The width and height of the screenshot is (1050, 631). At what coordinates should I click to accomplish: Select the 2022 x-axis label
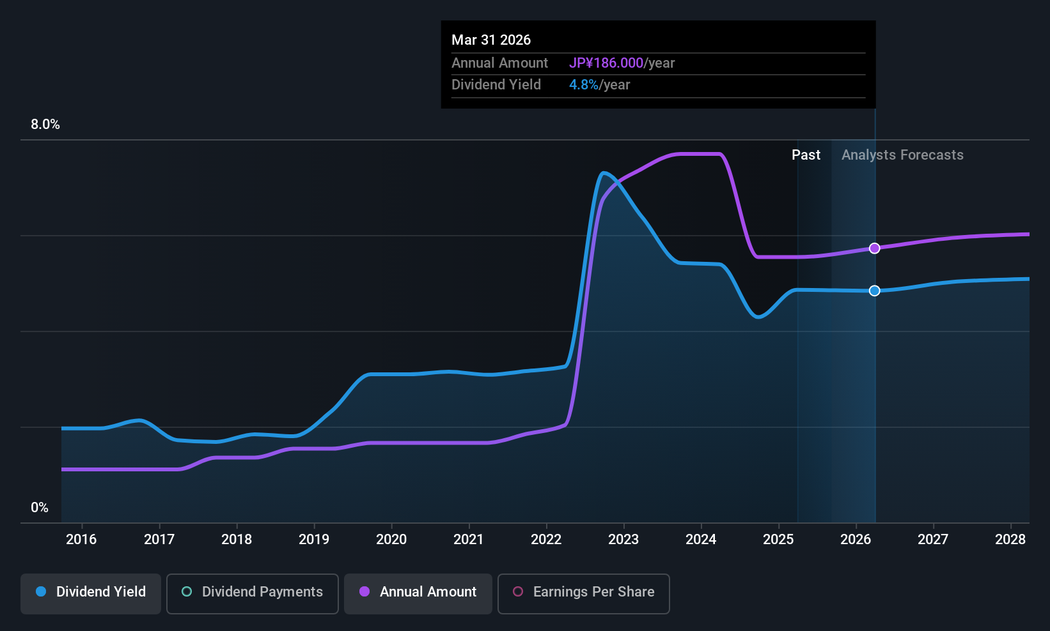click(x=546, y=539)
